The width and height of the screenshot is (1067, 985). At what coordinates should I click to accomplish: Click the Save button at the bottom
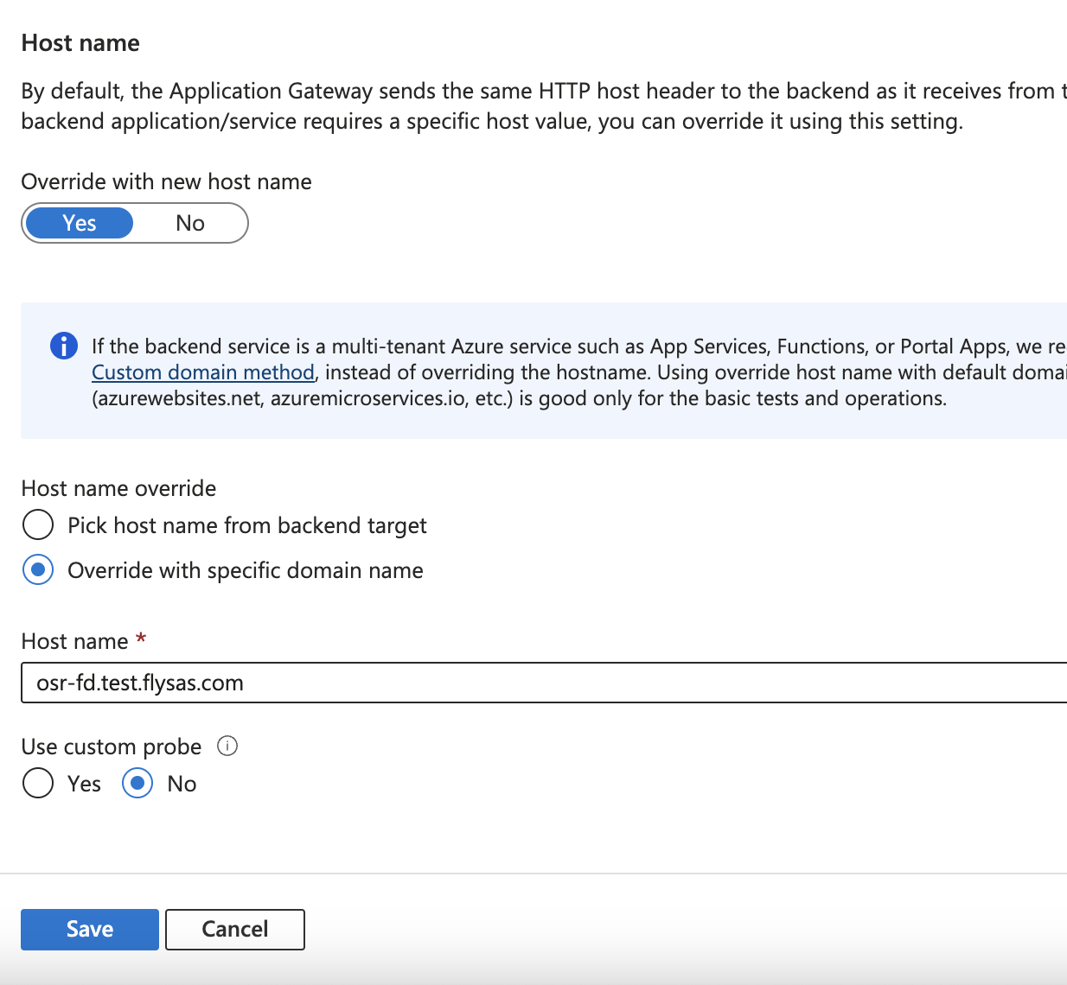[x=89, y=929]
